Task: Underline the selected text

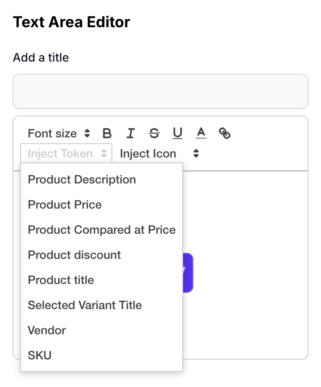Action: [178, 134]
